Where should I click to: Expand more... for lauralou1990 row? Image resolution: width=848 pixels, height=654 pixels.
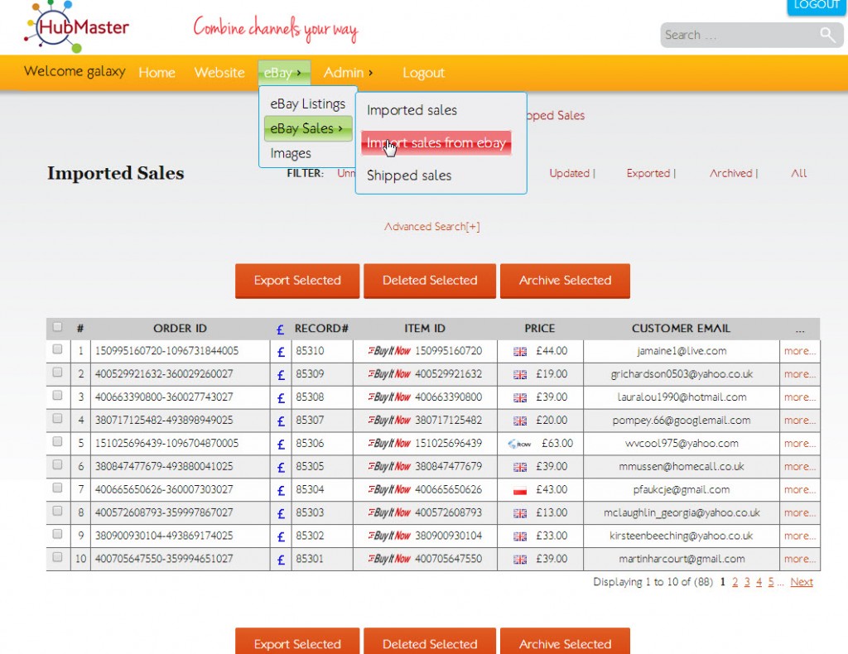click(x=799, y=397)
